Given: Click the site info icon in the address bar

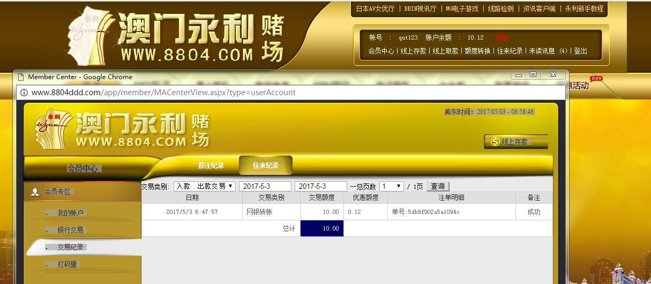Looking at the screenshot, I should coord(24,93).
